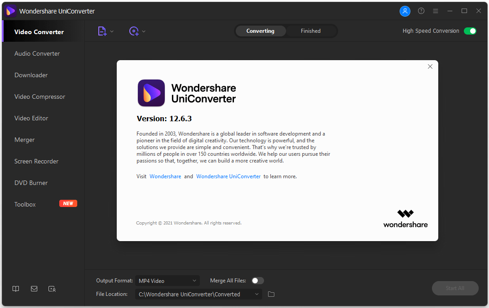
Task: Open Downloader in sidebar
Action: click(43, 75)
